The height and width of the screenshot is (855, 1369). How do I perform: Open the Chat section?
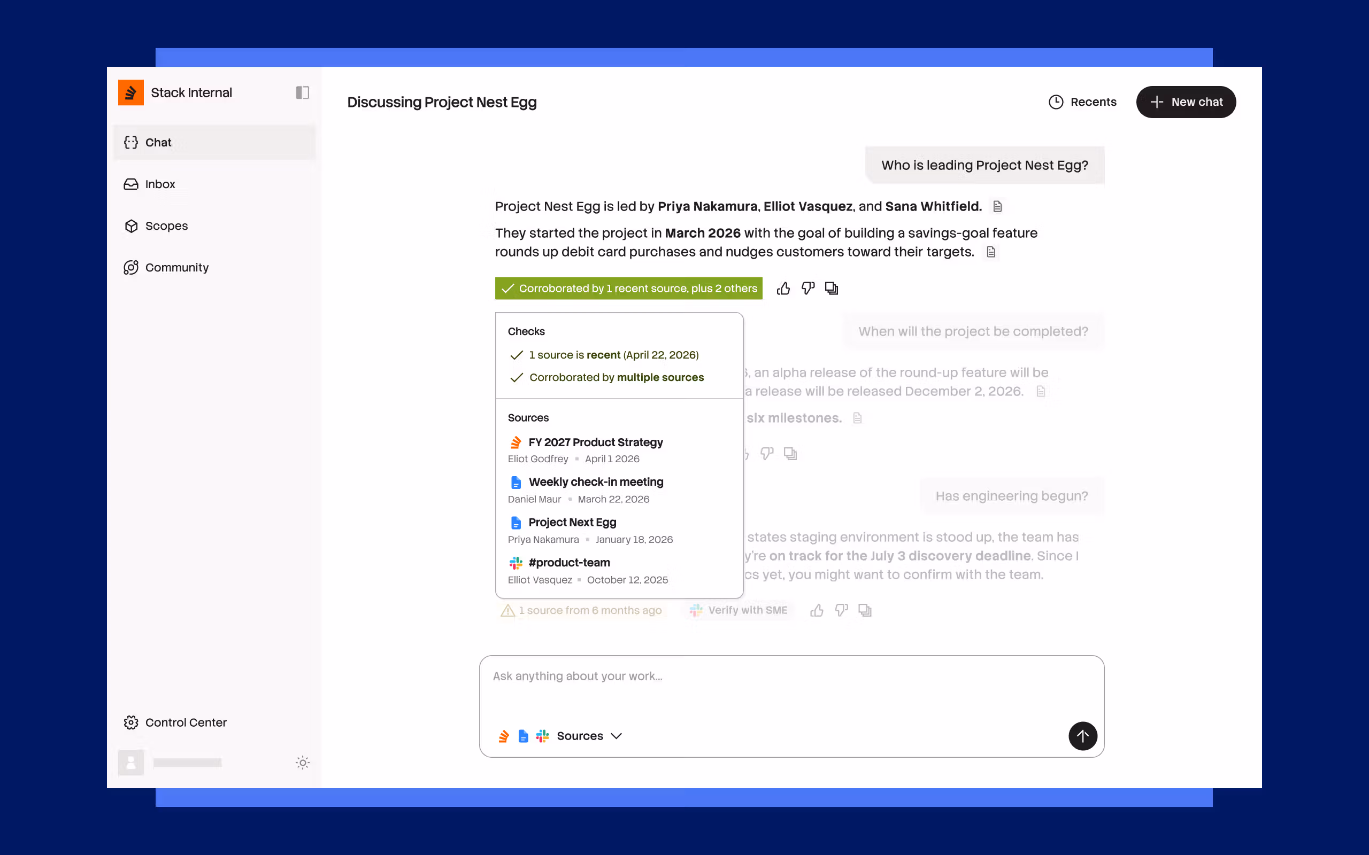tap(214, 143)
